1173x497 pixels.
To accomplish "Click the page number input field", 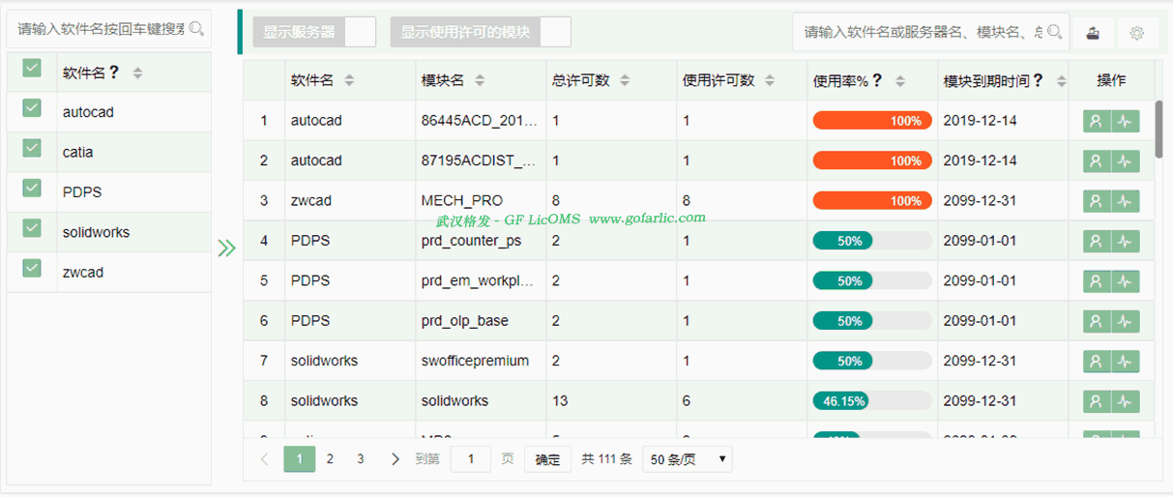I will point(471,459).
